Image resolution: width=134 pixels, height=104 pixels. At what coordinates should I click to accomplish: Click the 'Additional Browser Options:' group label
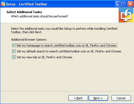(29, 40)
